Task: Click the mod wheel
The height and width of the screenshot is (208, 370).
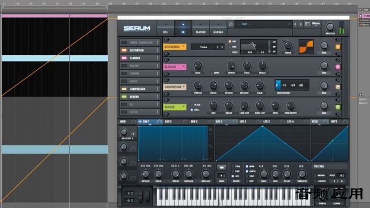Action: pyautogui.click(x=148, y=196)
